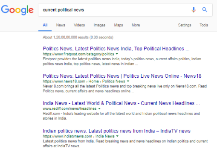
Task: Select the All tab
Action: click(x=45, y=25)
